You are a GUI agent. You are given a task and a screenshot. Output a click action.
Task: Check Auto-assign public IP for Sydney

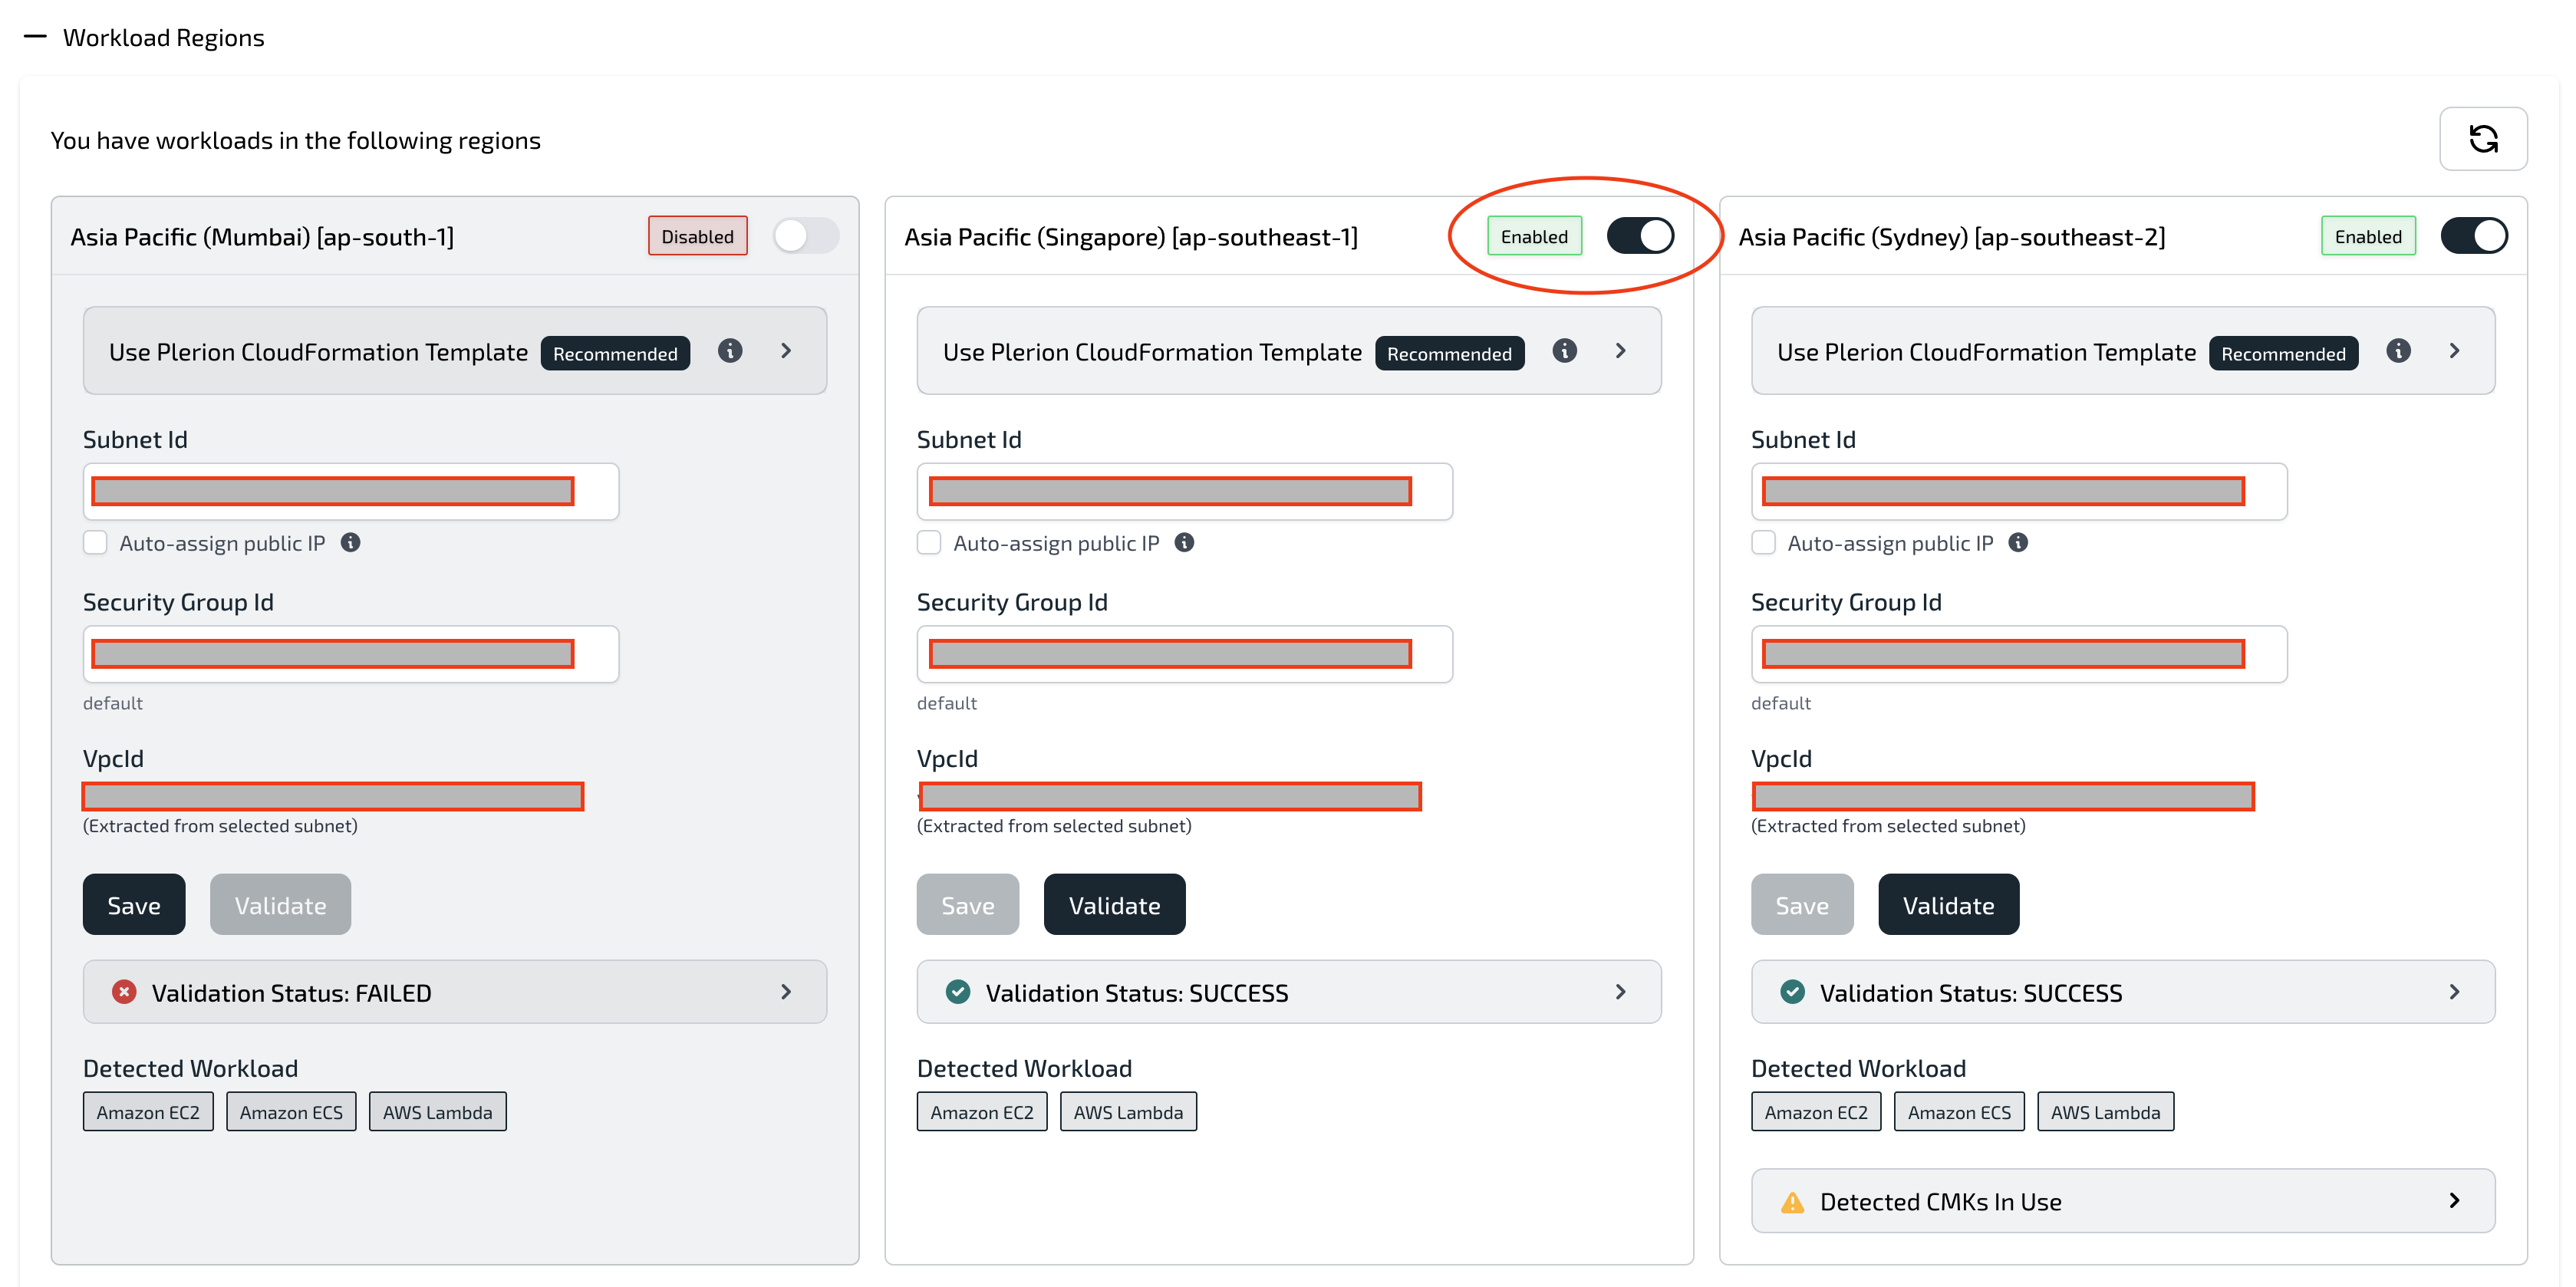[x=1764, y=542]
